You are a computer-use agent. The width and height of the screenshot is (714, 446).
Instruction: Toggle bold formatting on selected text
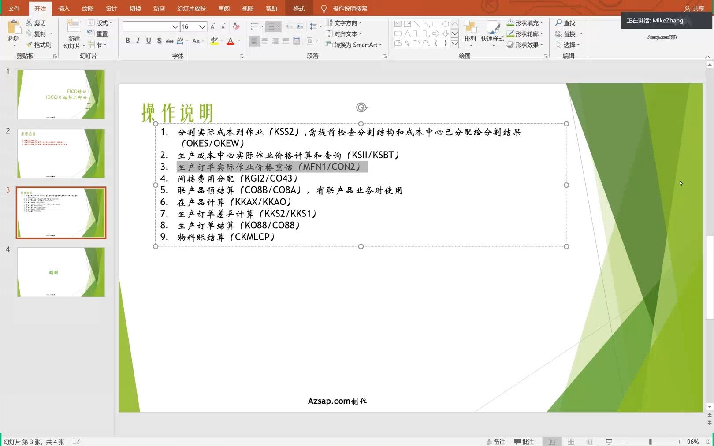click(127, 41)
